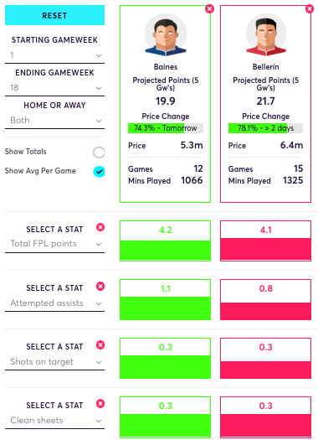Screen dimensions: 318x440
Task: Remove Bellerín player card
Action: (310, 9)
